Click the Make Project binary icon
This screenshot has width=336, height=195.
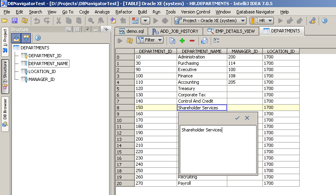[135, 21]
